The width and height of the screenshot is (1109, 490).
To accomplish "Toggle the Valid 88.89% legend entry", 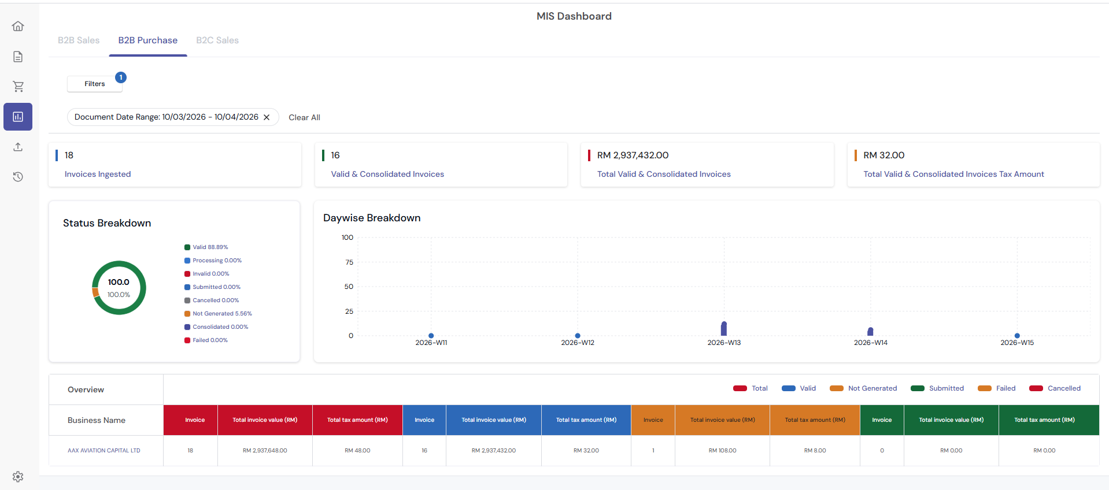I will (x=210, y=247).
